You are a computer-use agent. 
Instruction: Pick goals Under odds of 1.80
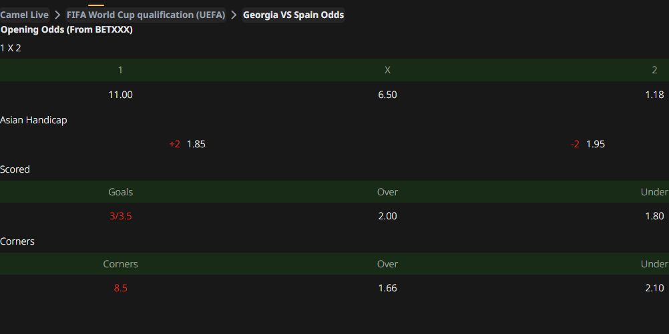click(x=654, y=216)
